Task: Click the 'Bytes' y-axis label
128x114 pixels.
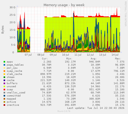Action: 3,30
